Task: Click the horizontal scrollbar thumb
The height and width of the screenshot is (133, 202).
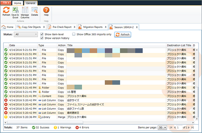Action: click(x=45, y=123)
